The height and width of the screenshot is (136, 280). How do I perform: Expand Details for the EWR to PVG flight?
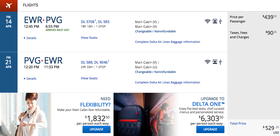point(31,38)
